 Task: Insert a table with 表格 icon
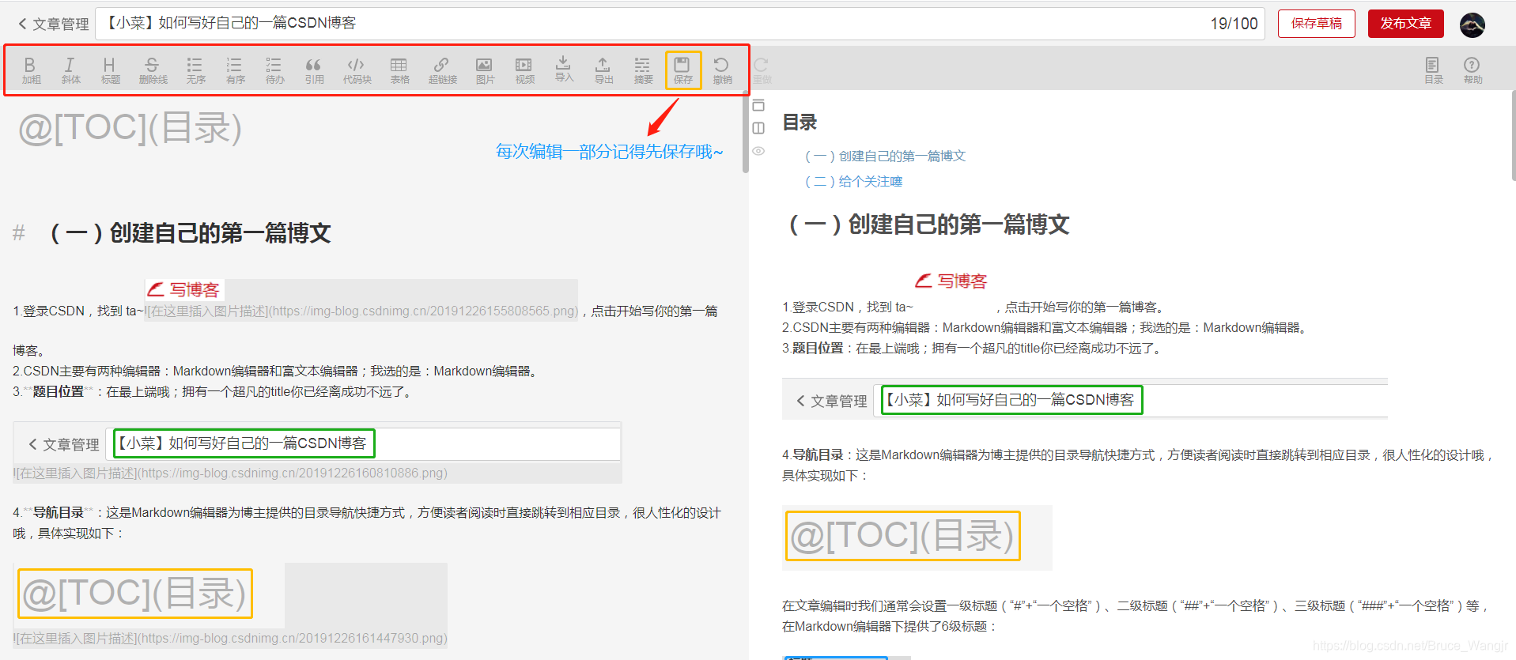(x=399, y=70)
